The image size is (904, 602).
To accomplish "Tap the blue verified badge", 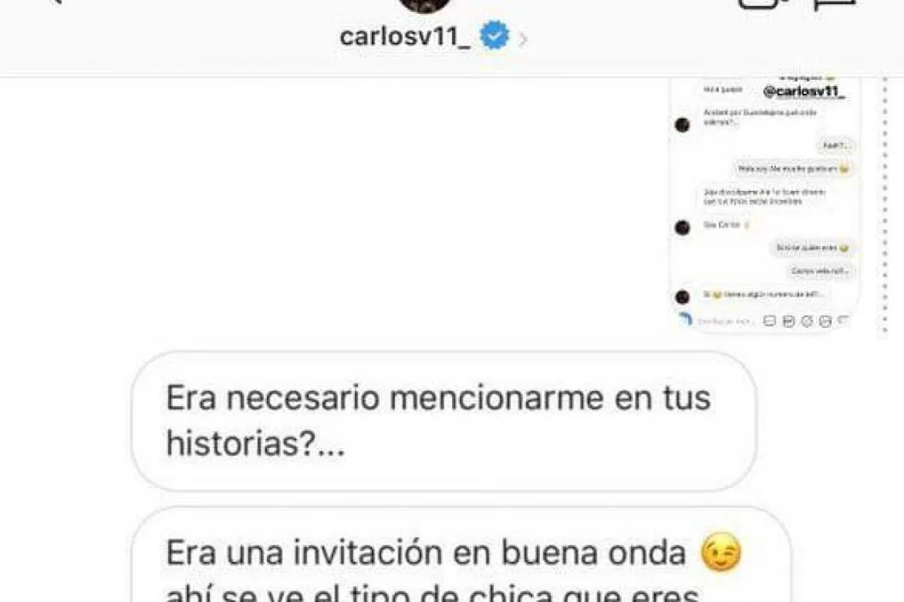I will click(x=495, y=35).
